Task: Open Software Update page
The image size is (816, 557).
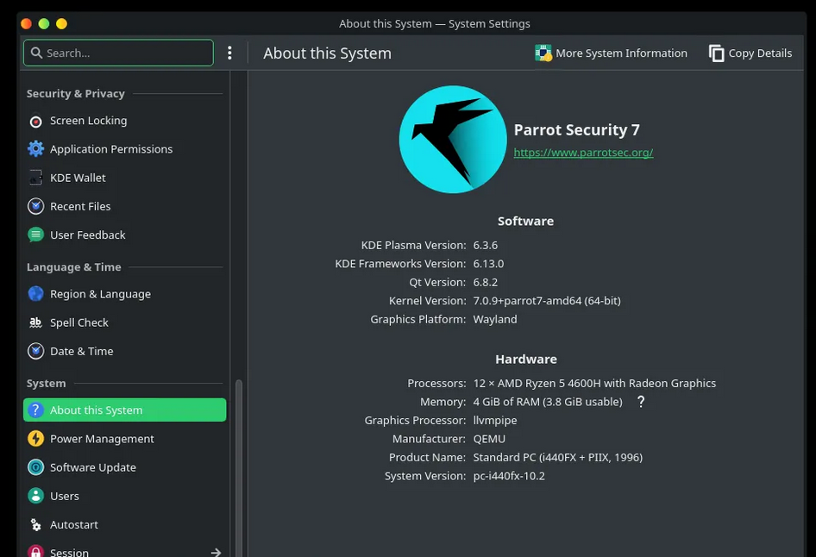Action: (x=125, y=467)
